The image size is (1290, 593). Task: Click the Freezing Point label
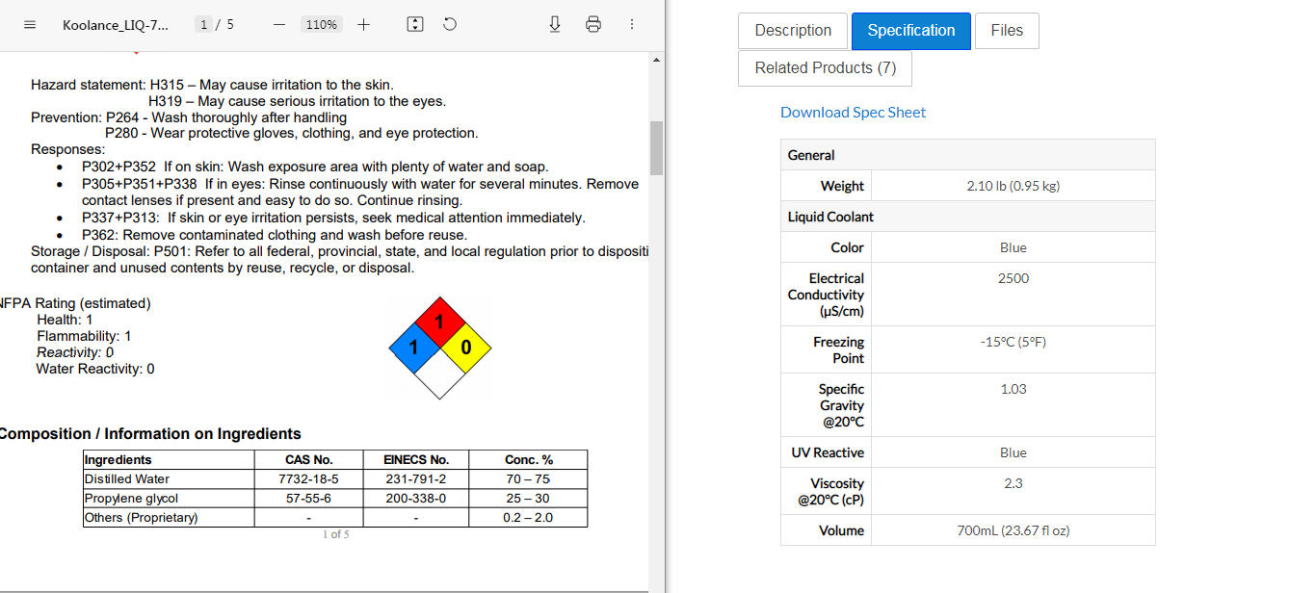tap(838, 349)
